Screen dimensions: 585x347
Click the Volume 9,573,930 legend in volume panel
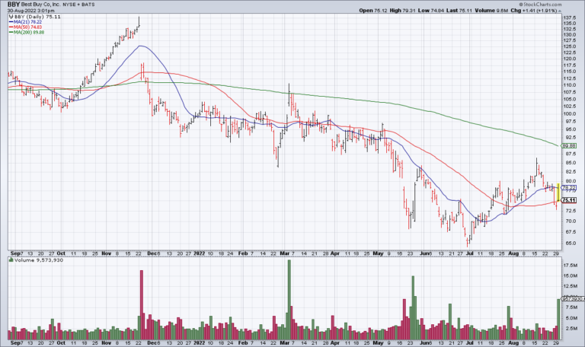(x=36, y=260)
